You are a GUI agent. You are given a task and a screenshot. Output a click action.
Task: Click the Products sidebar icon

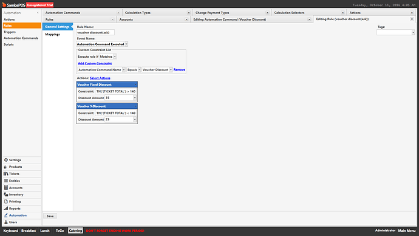click(x=6, y=167)
